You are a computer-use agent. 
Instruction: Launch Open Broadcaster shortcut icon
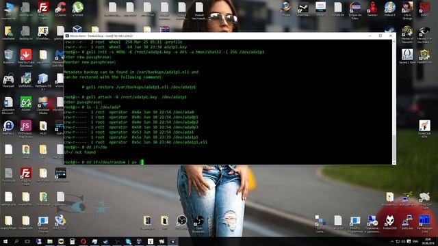(x=199, y=223)
